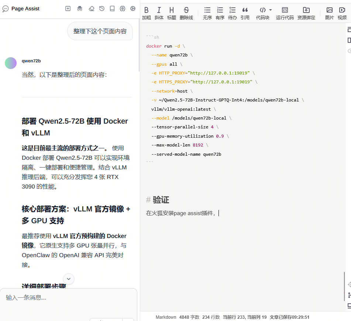The width and height of the screenshot is (351, 321).
Task: Click the 4848 字数 word count
Action: [189, 317]
